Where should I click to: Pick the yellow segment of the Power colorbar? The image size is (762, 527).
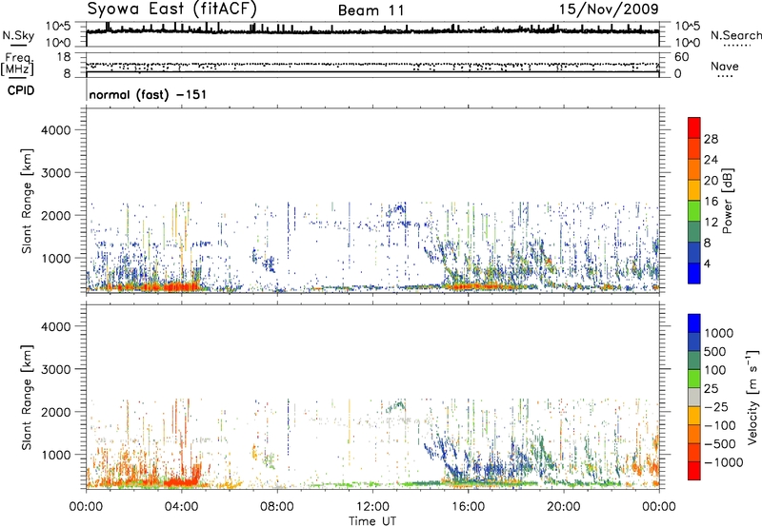tap(694, 189)
